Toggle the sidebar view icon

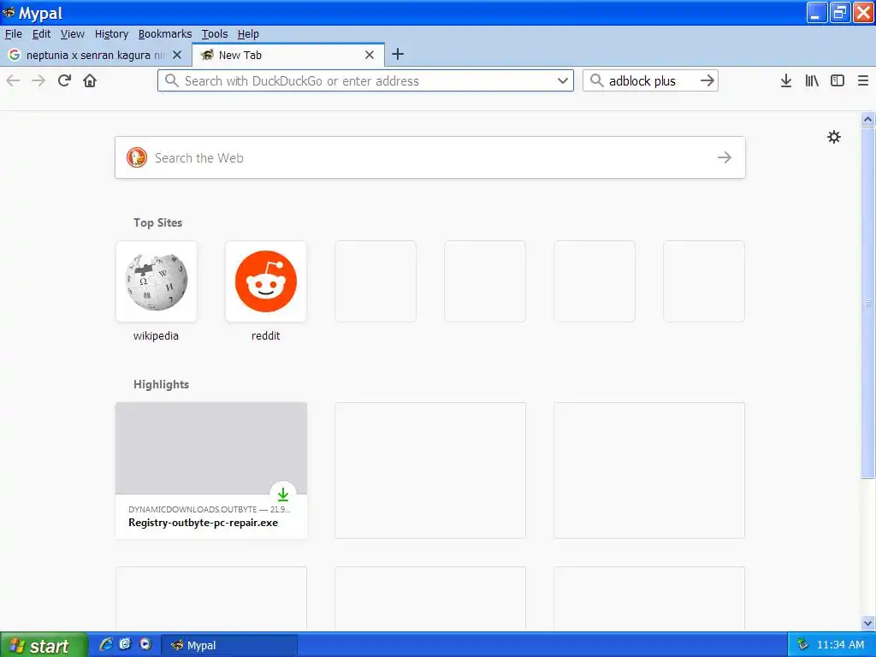tap(838, 81)
